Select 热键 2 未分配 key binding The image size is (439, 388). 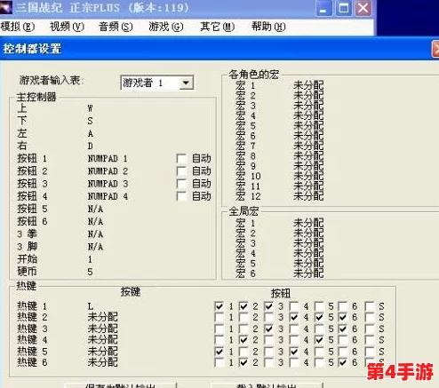pos(102,317)
